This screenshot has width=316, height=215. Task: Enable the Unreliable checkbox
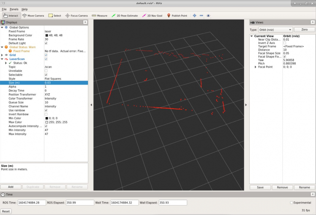click(46, 71)
